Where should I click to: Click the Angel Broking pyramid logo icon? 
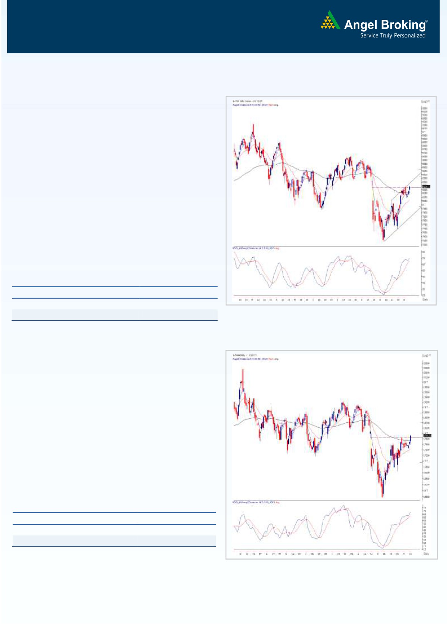pyautogui.click(x=330, y=21)
